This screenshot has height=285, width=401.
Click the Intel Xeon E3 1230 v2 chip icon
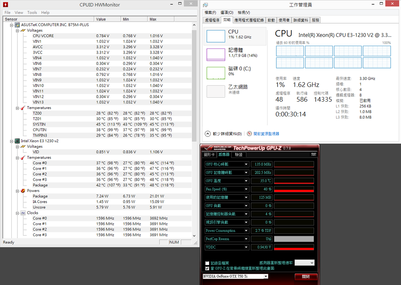point(17,141)
